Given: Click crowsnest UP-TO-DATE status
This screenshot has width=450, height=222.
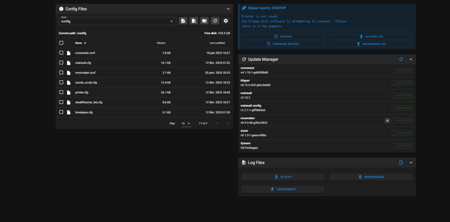Looking at the screenshot, I should coord(402,71).
